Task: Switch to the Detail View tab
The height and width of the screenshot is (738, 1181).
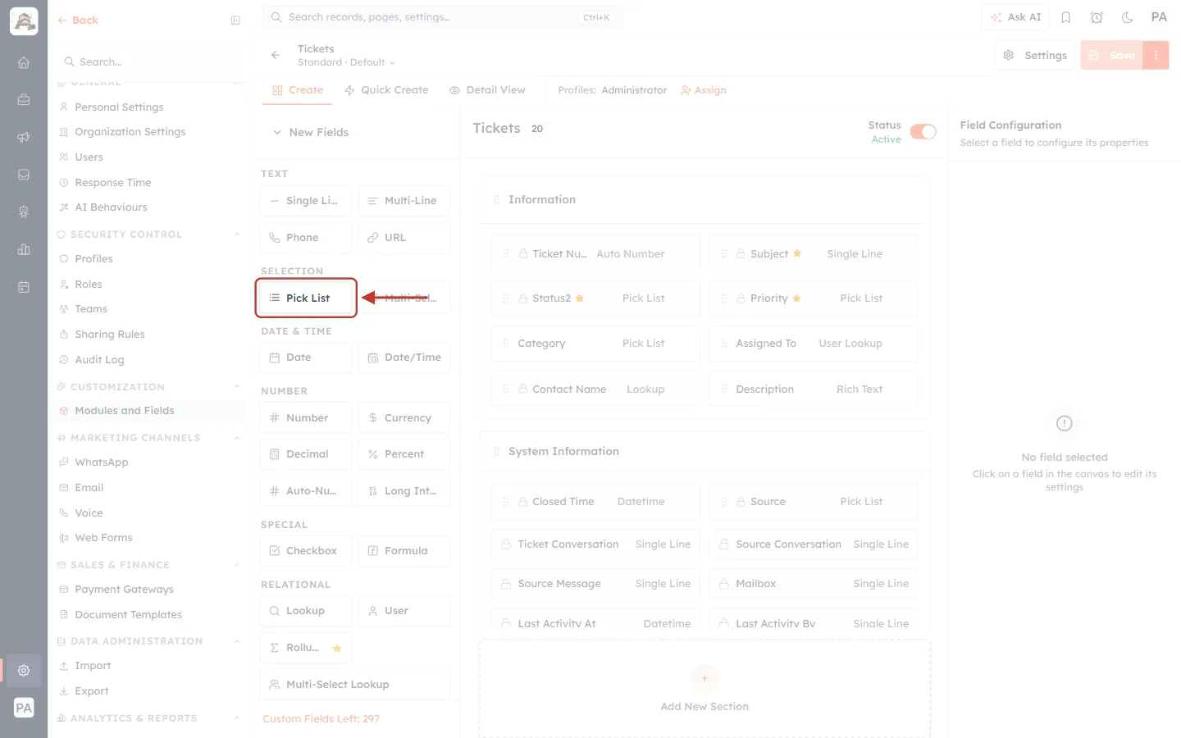Action: pyautogui.click(x=487, y=90)
